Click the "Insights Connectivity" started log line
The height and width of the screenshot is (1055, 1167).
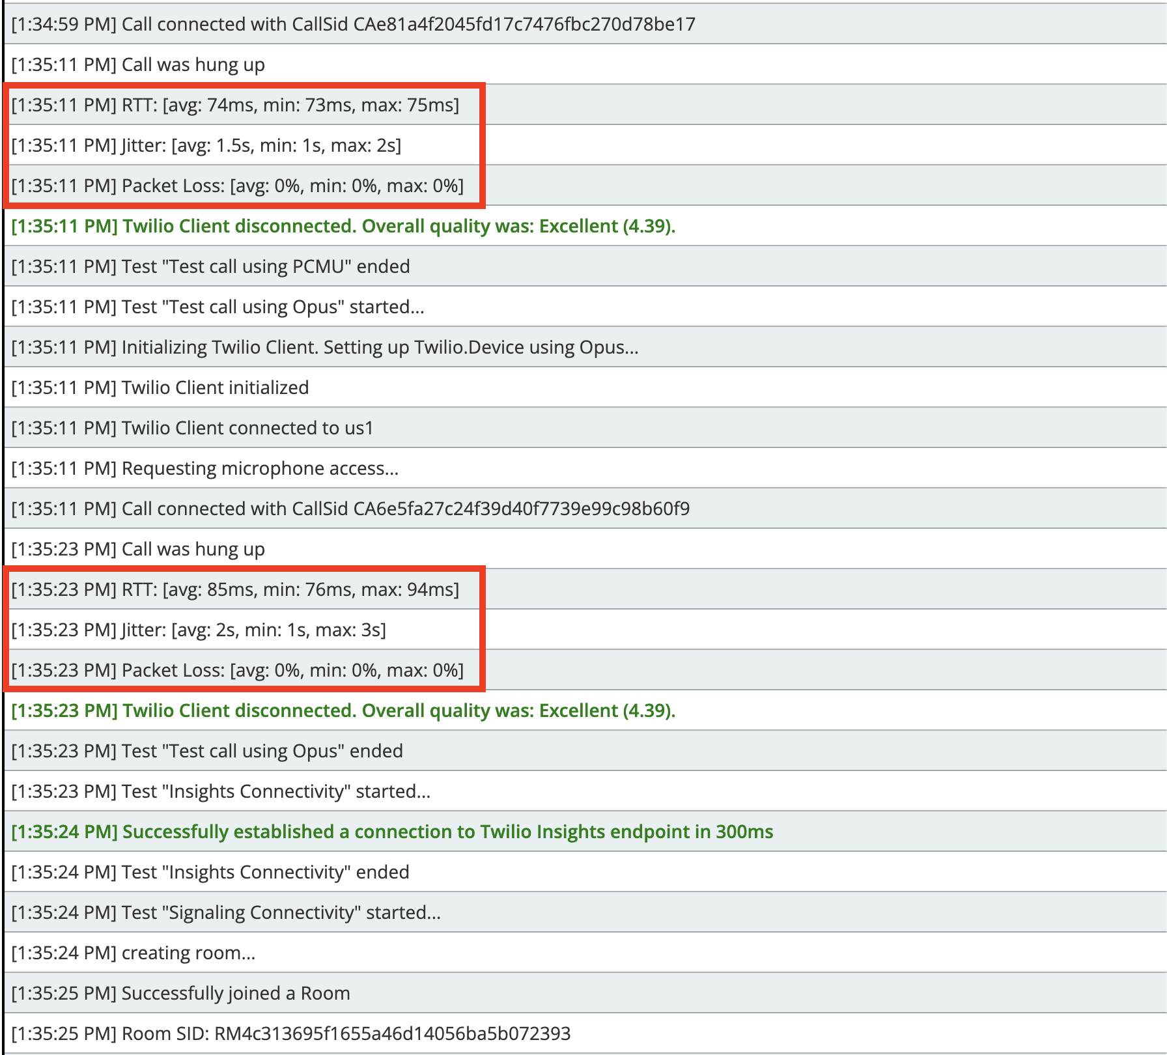coord(221,791)
